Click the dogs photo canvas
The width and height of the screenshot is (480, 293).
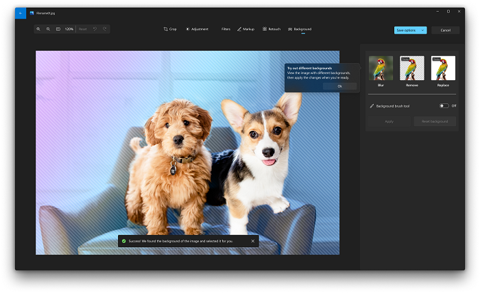point(187,153)
